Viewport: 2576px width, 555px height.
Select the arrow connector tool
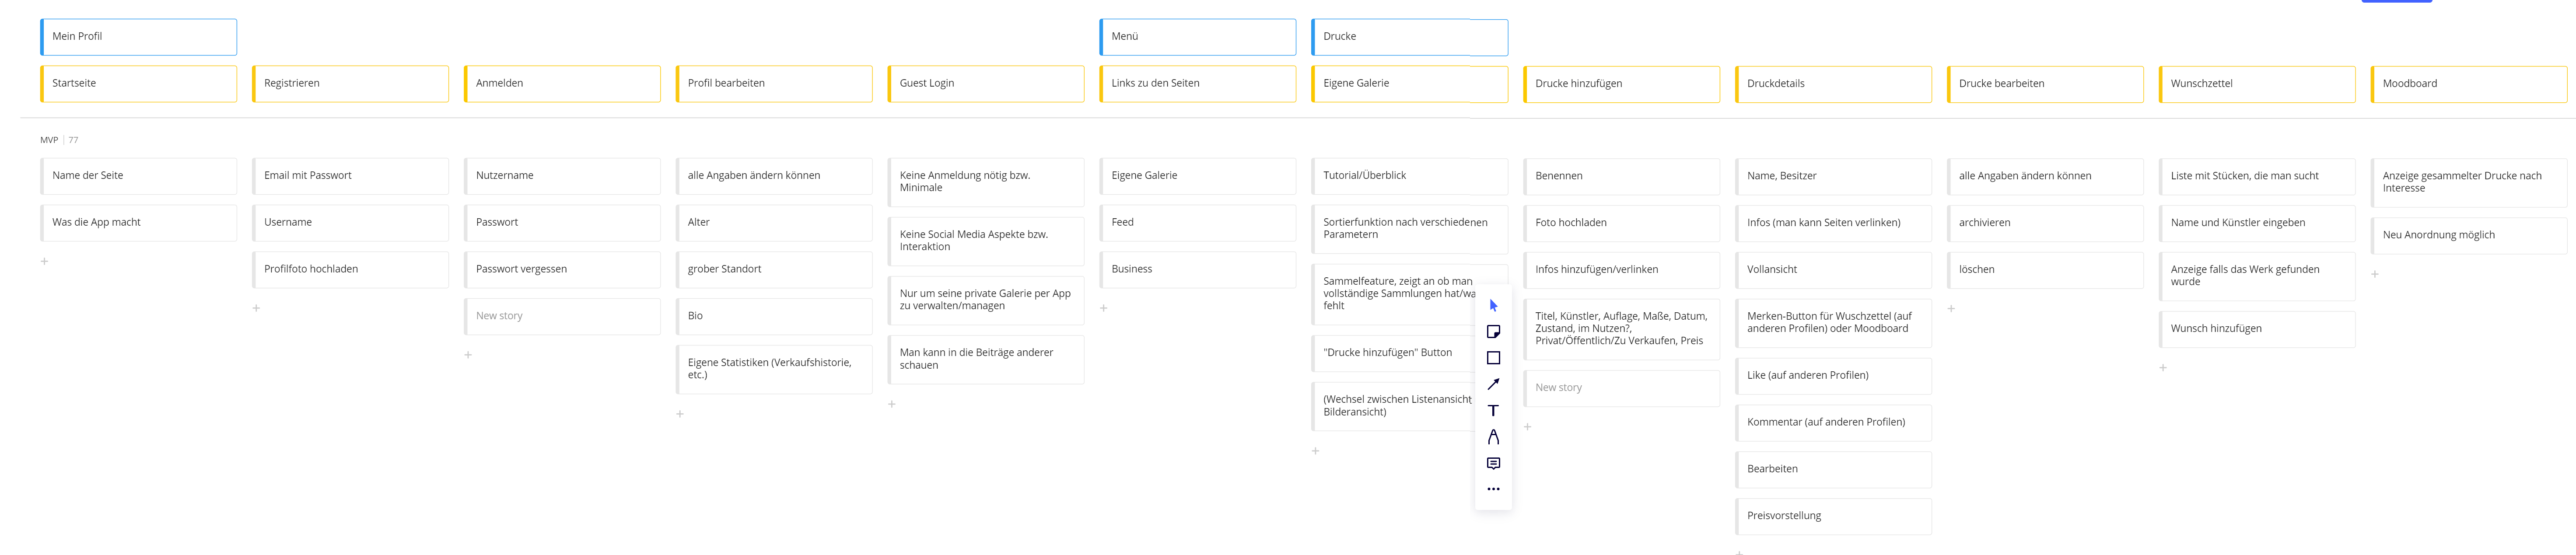tap(1493, 384)
